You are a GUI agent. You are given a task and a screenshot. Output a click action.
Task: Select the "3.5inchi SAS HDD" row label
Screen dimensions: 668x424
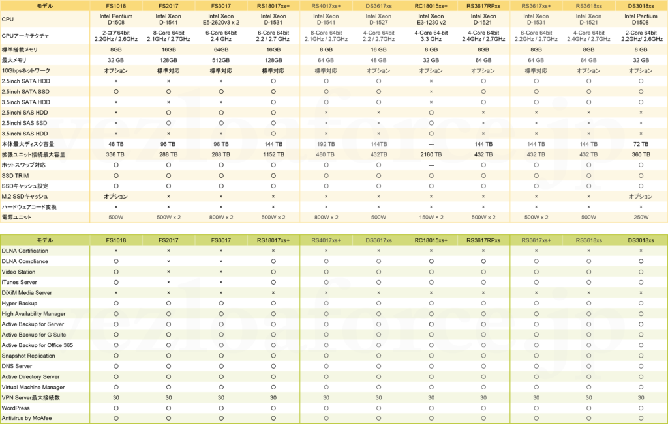[25, 134]
